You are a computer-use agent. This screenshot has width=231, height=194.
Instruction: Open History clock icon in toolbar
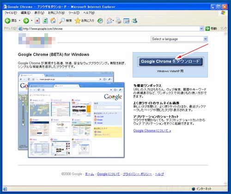tap(100, 21)
